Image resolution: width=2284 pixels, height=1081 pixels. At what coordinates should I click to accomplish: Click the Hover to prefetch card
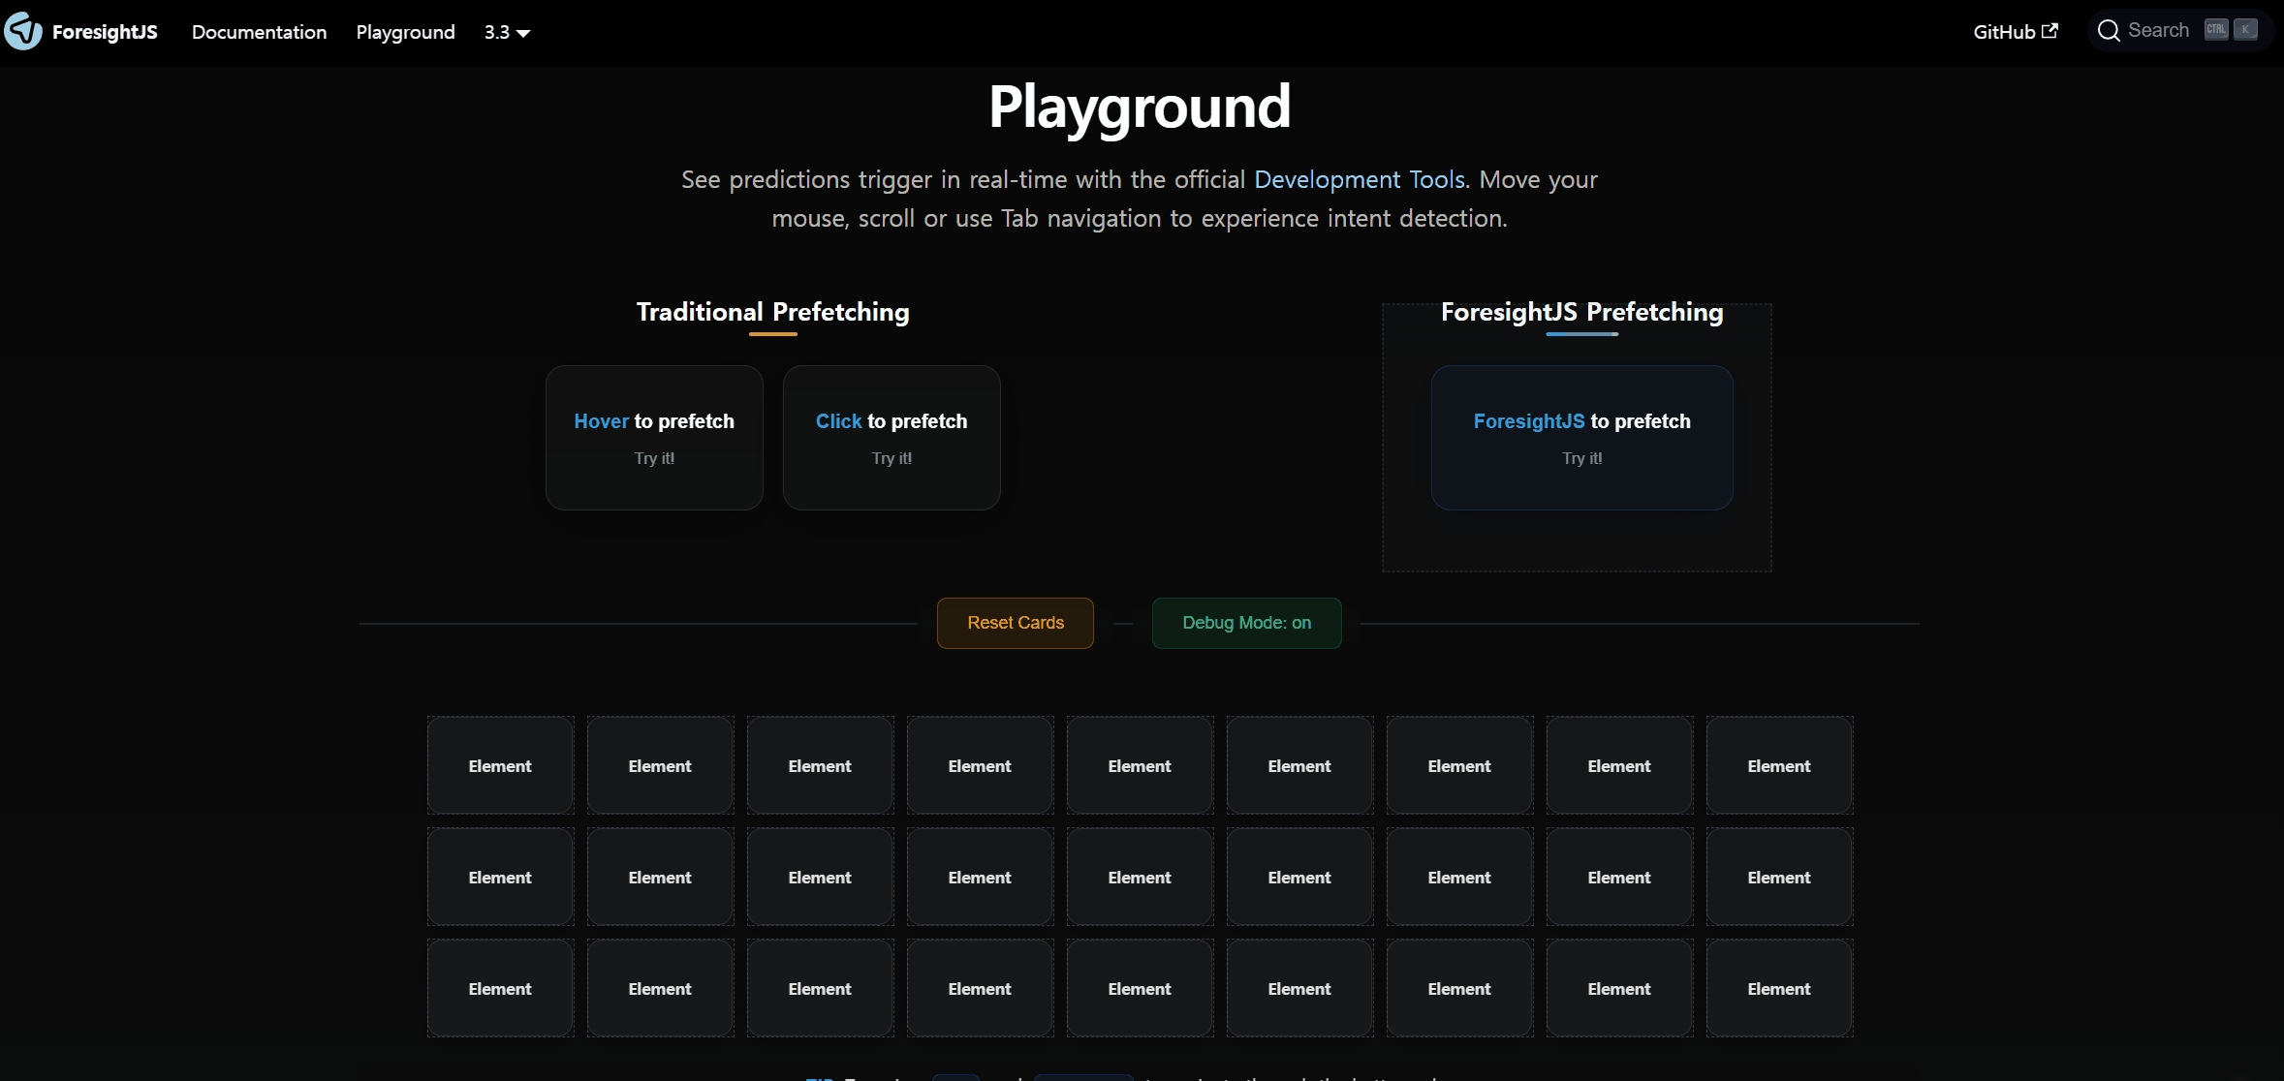(x=654, y=438)
